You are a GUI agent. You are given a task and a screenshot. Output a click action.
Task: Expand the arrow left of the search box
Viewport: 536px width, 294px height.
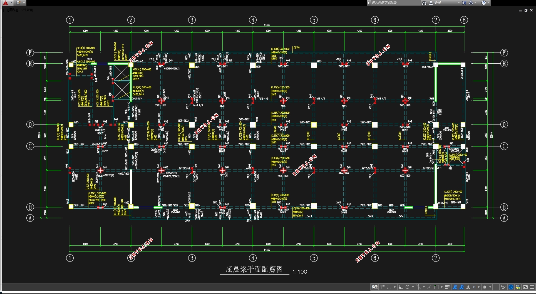(369, 3)
